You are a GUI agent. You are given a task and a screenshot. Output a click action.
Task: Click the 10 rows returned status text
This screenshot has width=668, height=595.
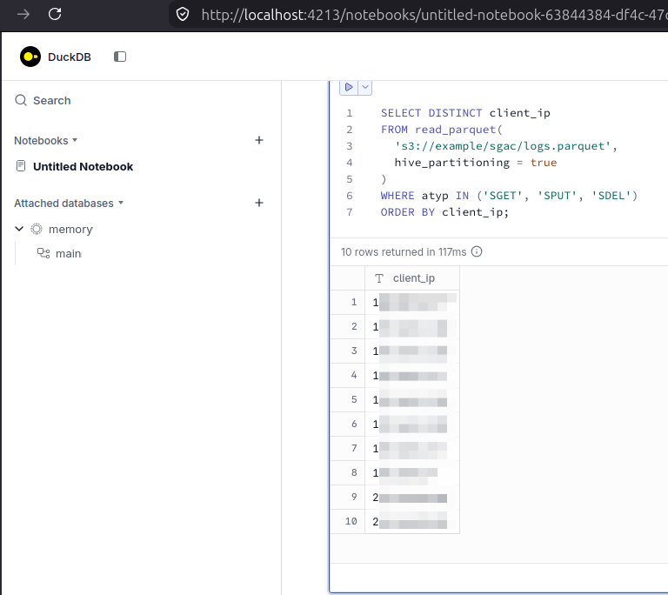point(404,252)
